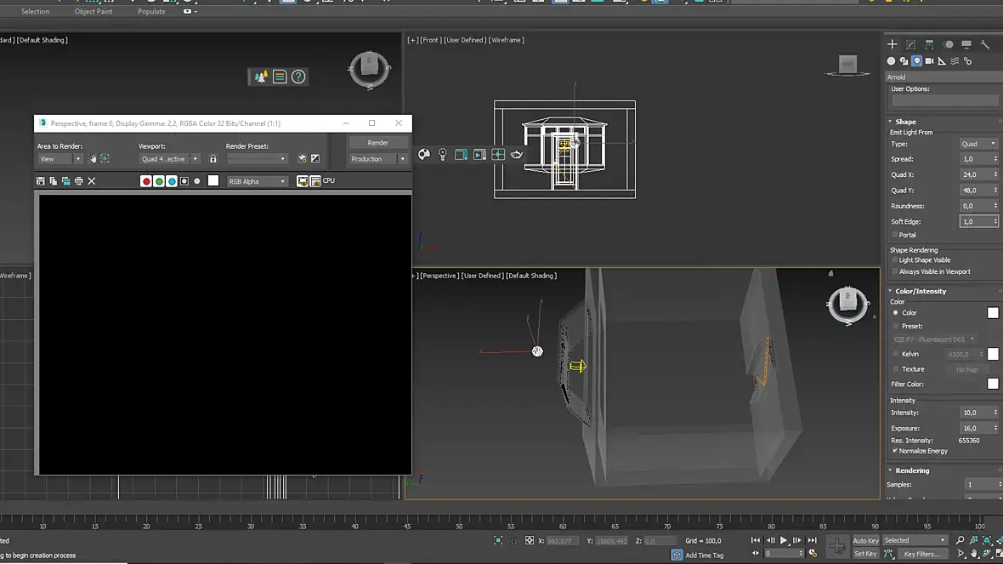The image size is (1003, 564).
Task: Check Light Shape Visible option
Action: pos(895,260)
